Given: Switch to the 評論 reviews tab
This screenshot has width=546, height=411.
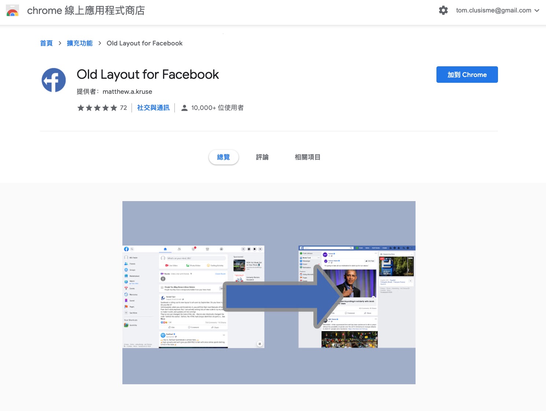Looking at the screenshot, I should click(x=262, y=157).
